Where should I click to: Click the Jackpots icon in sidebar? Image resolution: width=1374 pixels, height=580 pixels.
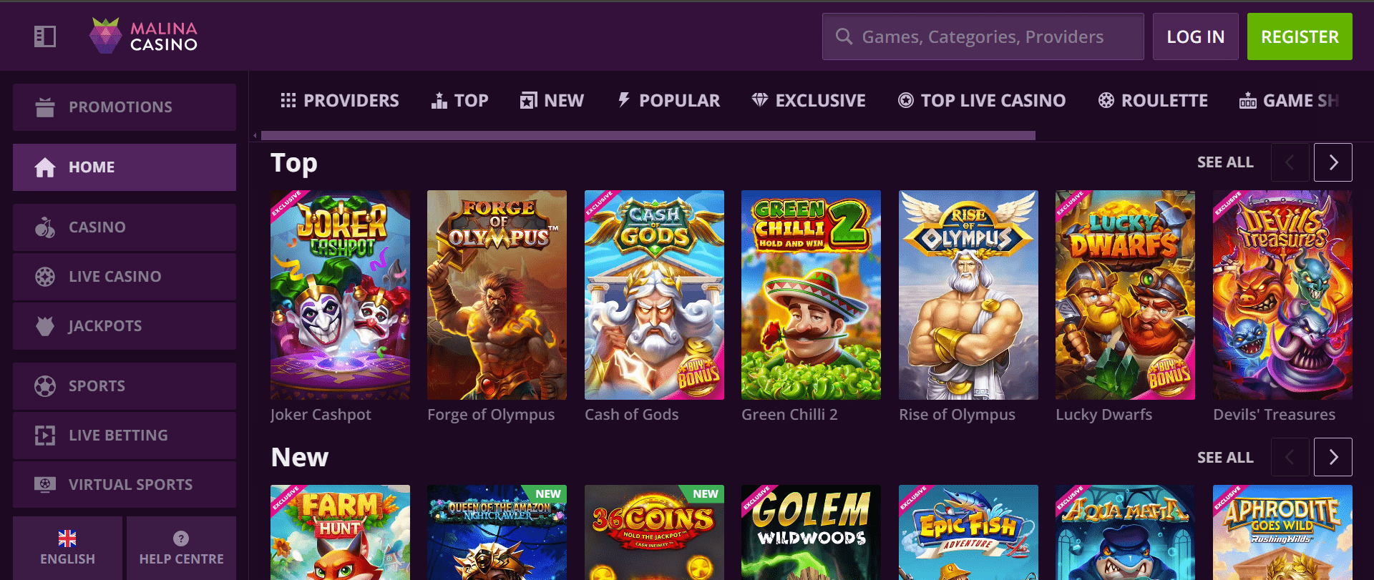pos(45,326)
